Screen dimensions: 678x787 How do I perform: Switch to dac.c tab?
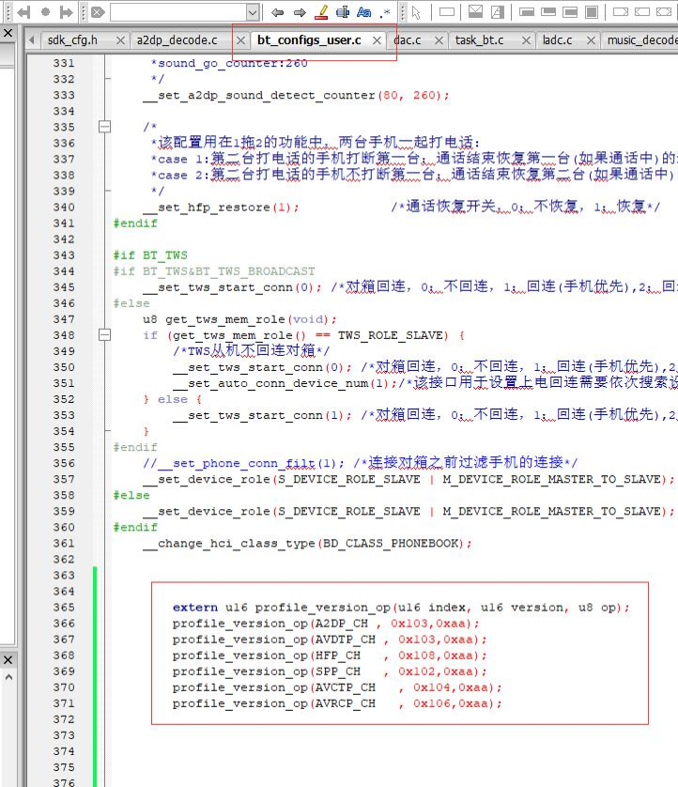pos(408,40)
